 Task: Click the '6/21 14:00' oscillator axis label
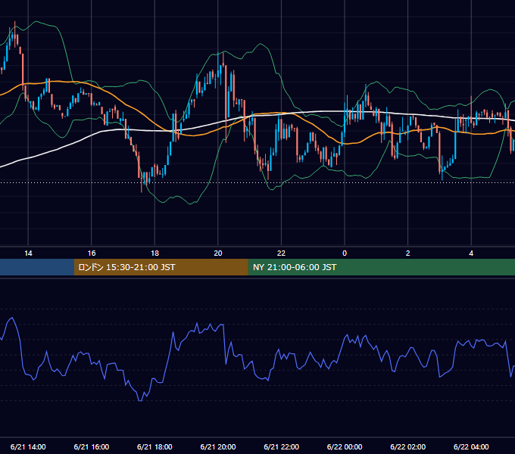[x=28, y=446]
